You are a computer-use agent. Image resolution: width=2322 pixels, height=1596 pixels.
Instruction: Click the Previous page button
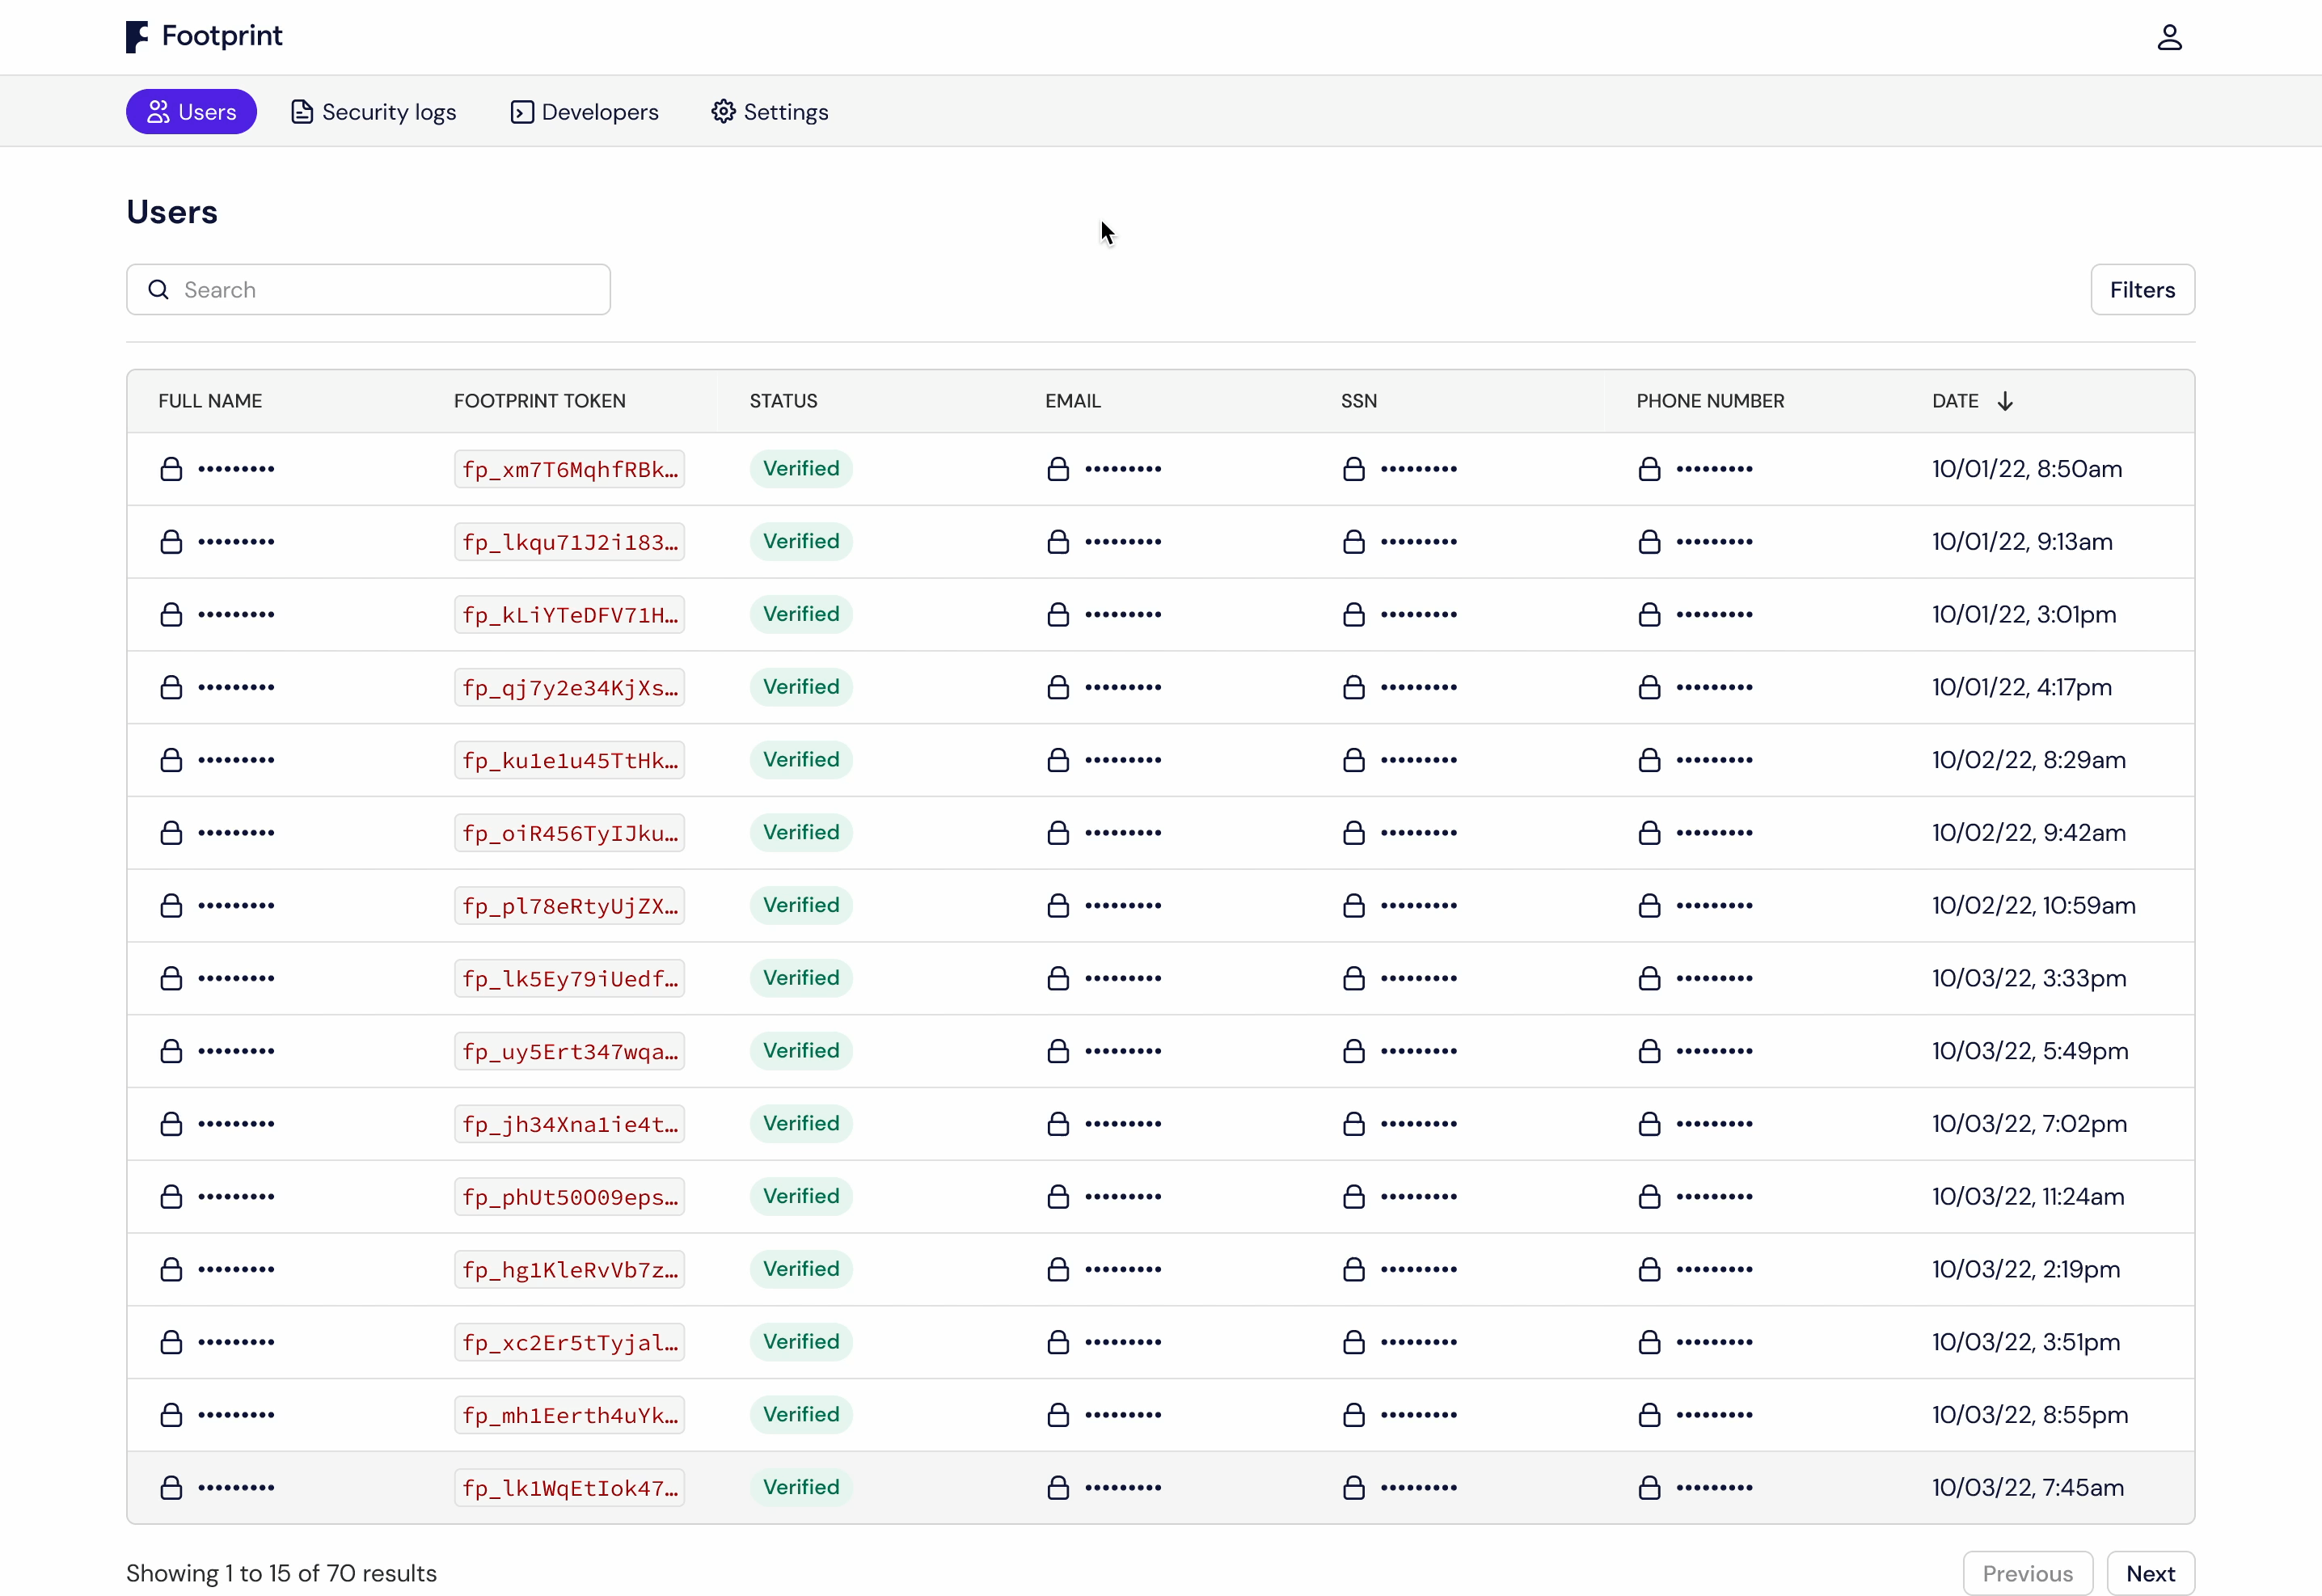click(x=2026, y=1573)
